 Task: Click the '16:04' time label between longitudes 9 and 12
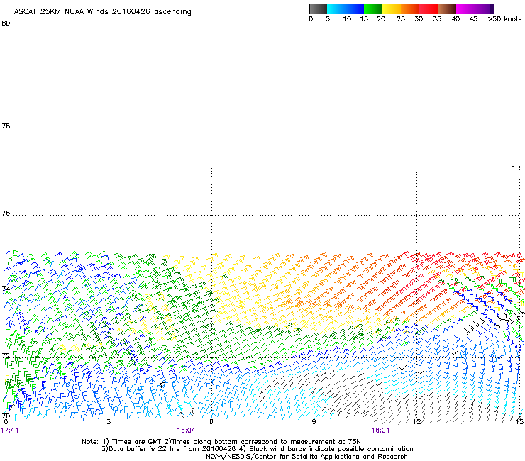click(381, 431)
